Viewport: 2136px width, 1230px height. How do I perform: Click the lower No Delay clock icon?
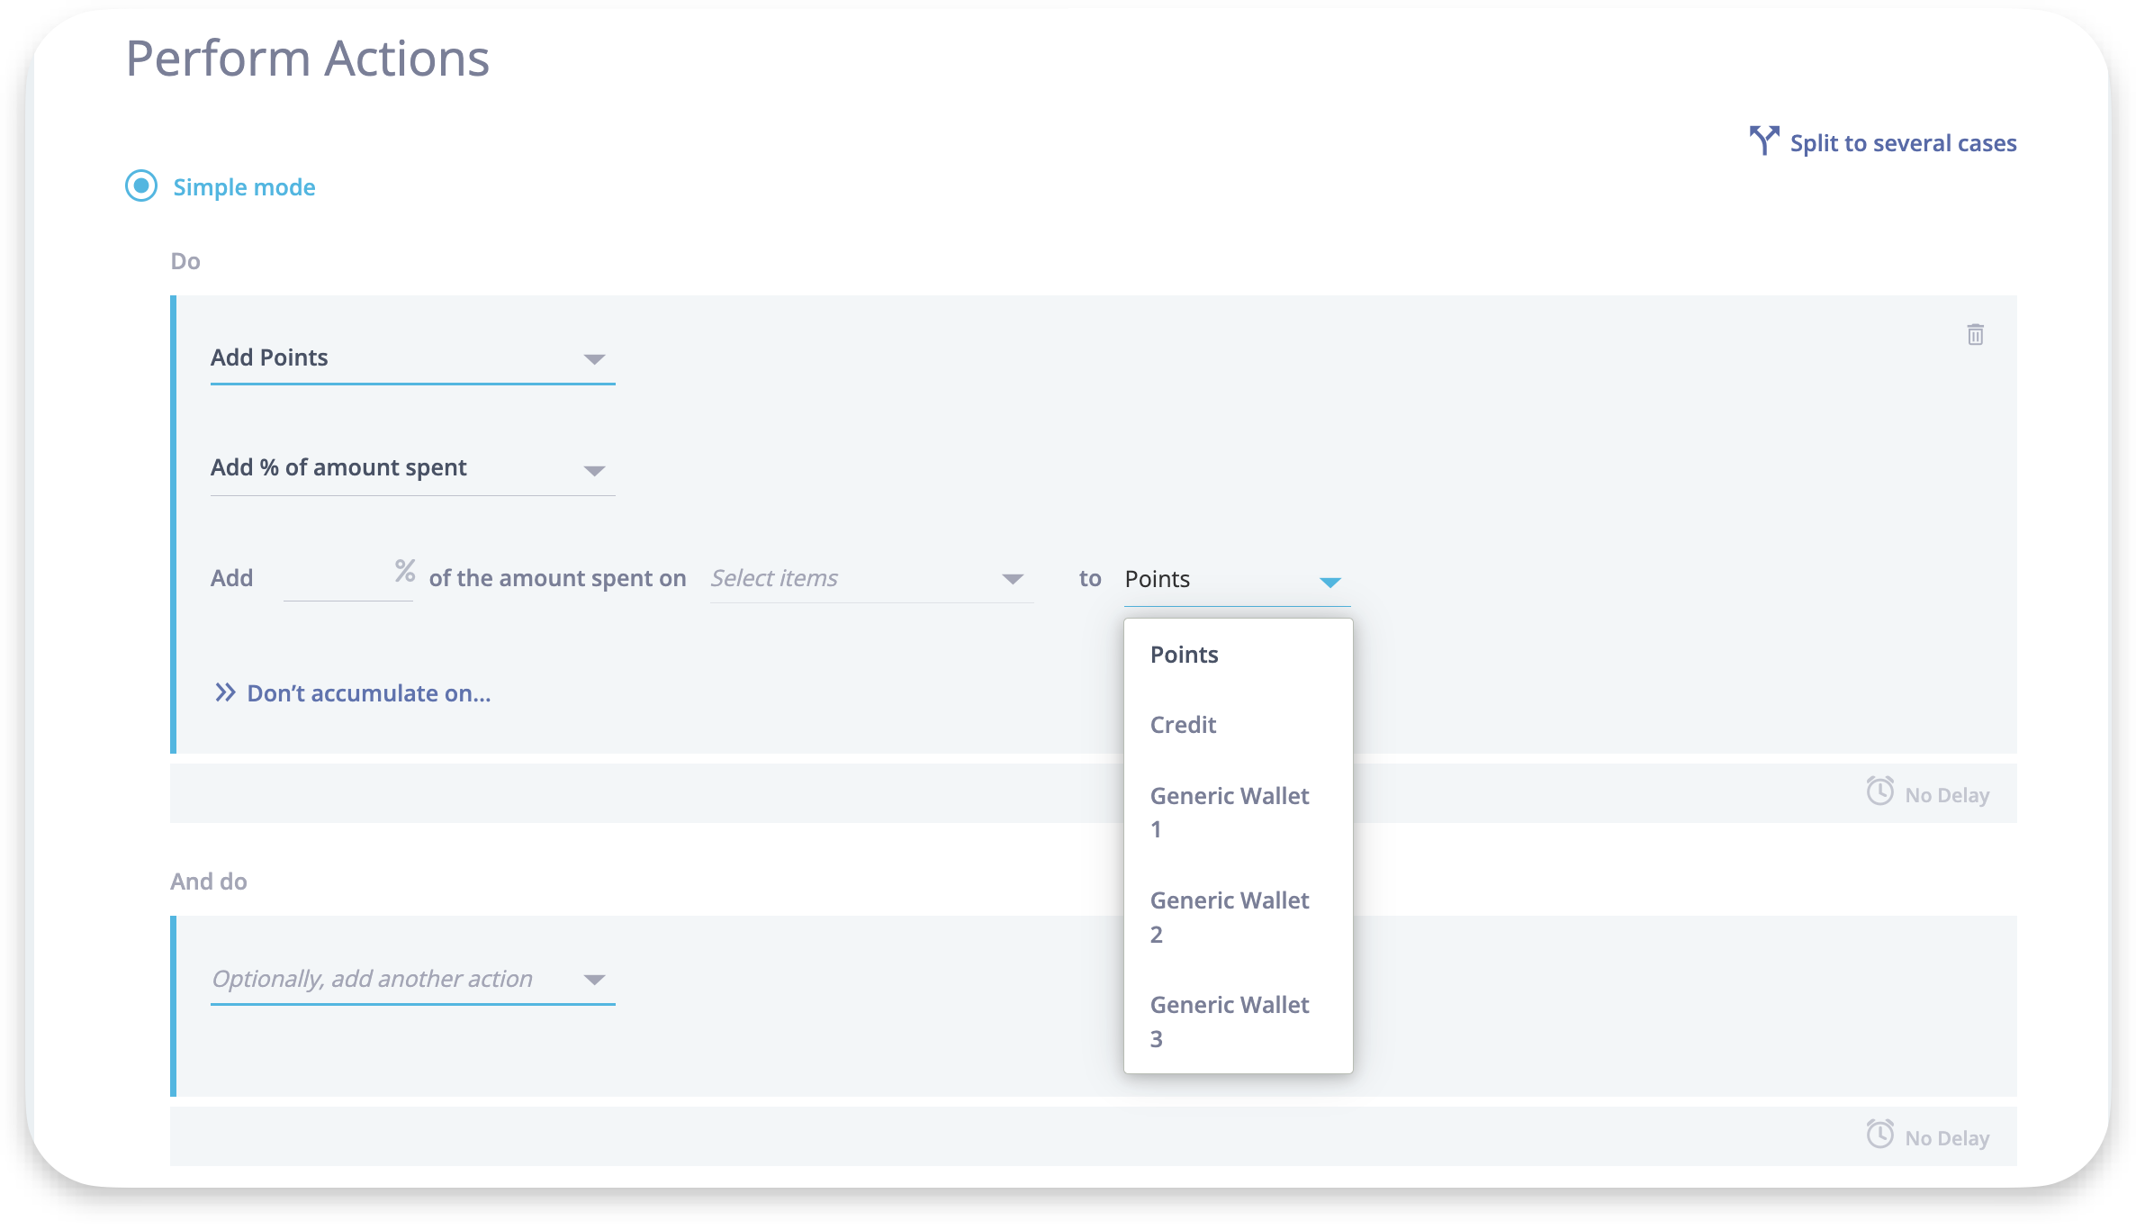1879,1134
